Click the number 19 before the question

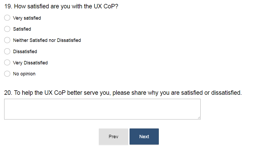click(8, 6)
